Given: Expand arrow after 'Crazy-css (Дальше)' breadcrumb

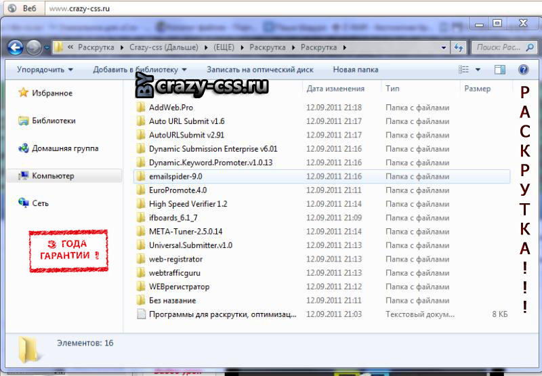Looking at the screenshot, I should pos(206,47).
